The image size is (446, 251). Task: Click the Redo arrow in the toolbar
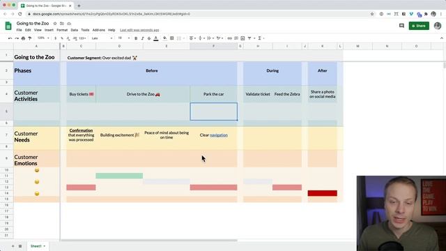17,38
